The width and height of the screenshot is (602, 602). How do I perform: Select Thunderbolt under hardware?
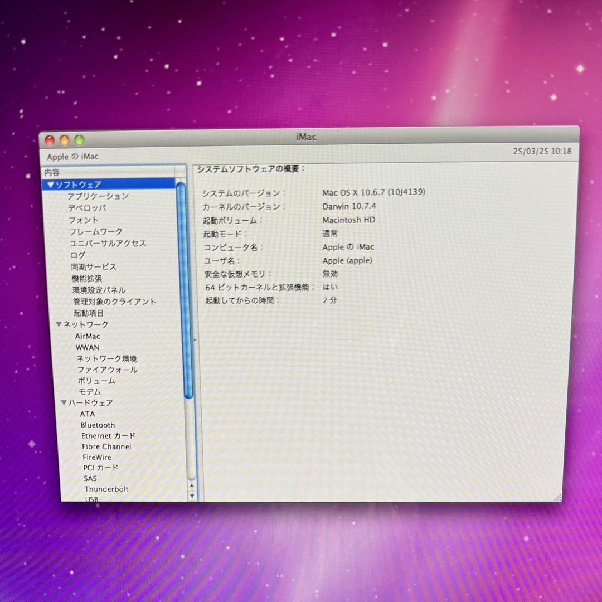[106, 489]
